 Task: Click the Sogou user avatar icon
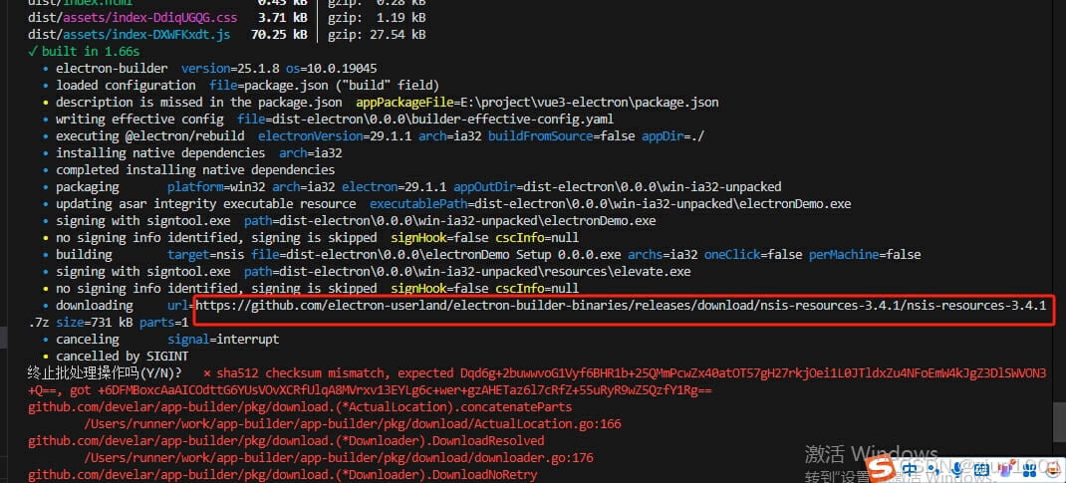point(1053,469)
